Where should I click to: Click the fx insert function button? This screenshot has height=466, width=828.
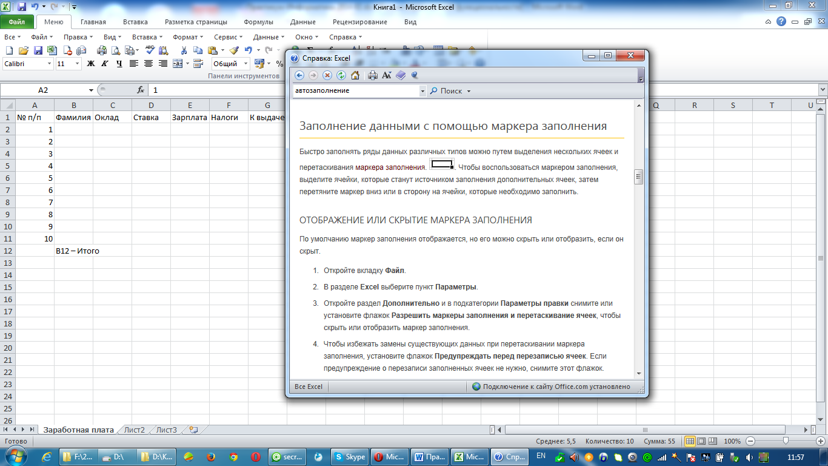(141, 90)
